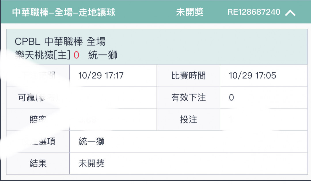The width and height of the screenshot is (311, 184).
Task: Click the match time 10/29 17:05
Action: point(252,75)
